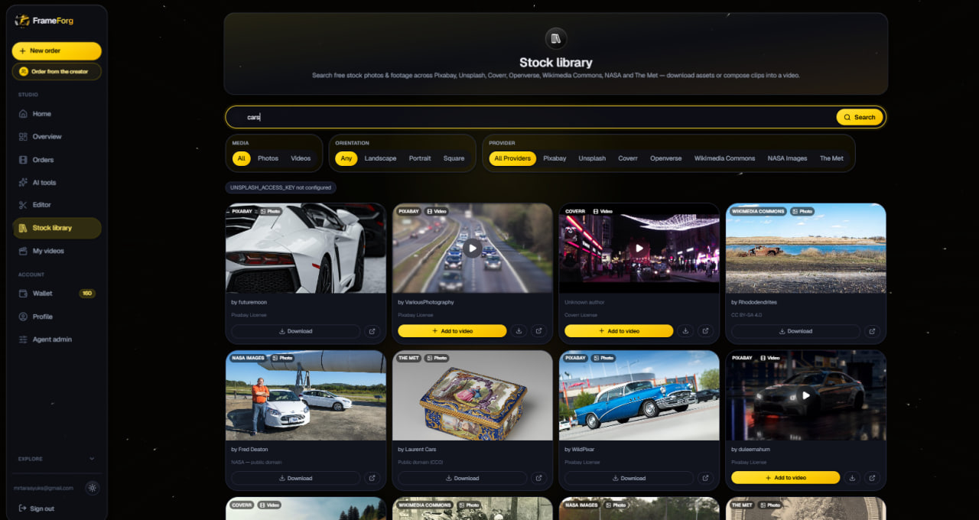Open VariousPhotography video source link icon

(539, 331)
